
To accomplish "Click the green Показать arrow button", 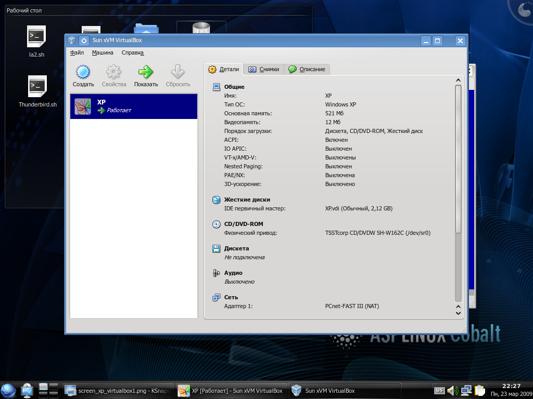I will (146, 76).
